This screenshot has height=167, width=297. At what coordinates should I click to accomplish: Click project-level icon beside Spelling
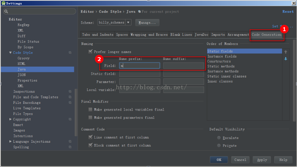[x=70, y=147]
